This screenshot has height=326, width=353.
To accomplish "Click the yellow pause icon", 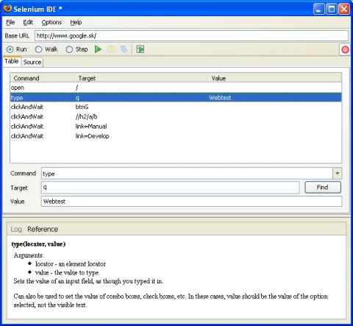I will (x=111, y=49).
